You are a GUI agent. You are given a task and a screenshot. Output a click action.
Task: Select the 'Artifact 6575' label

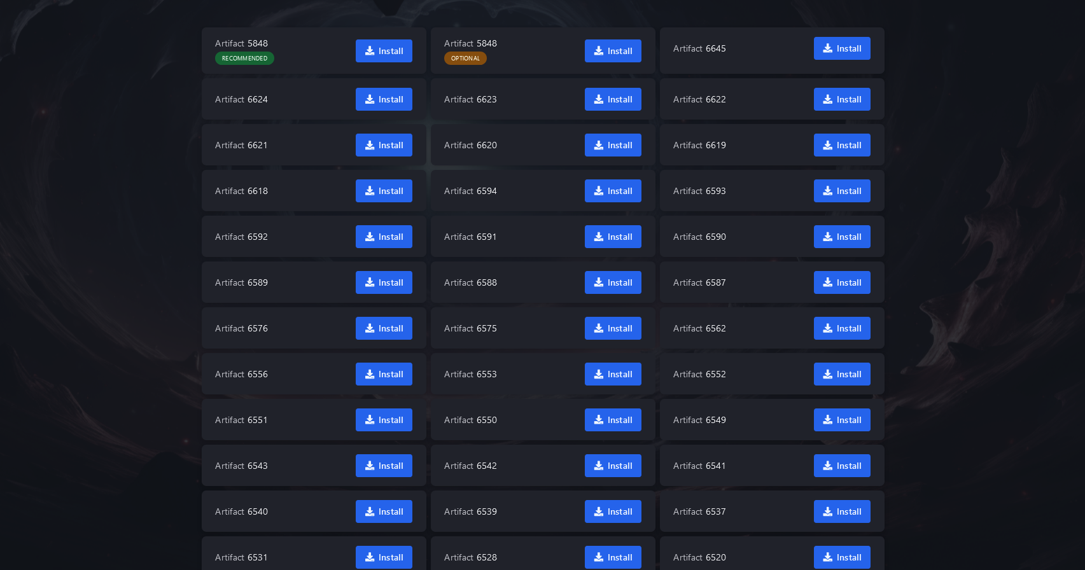470,328
